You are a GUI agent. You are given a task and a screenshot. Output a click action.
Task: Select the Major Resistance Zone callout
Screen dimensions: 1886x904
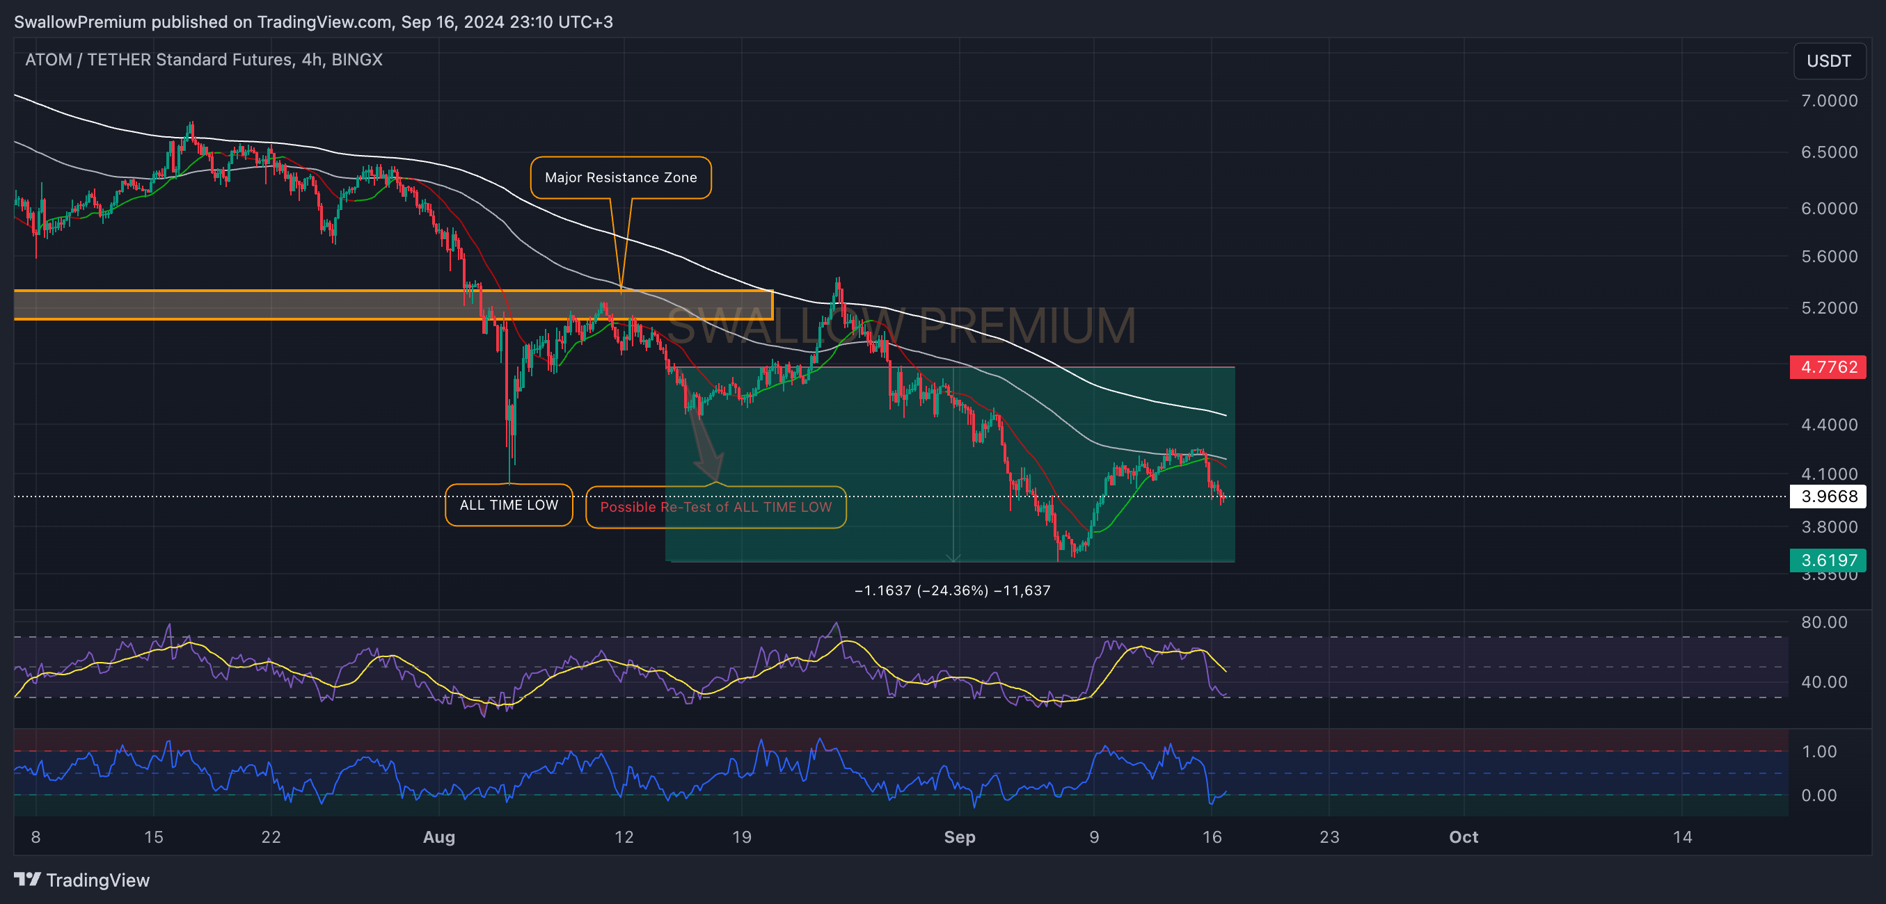click(621, 178)
